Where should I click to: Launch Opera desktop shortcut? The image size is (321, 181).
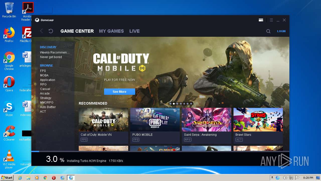click(9, 84)
